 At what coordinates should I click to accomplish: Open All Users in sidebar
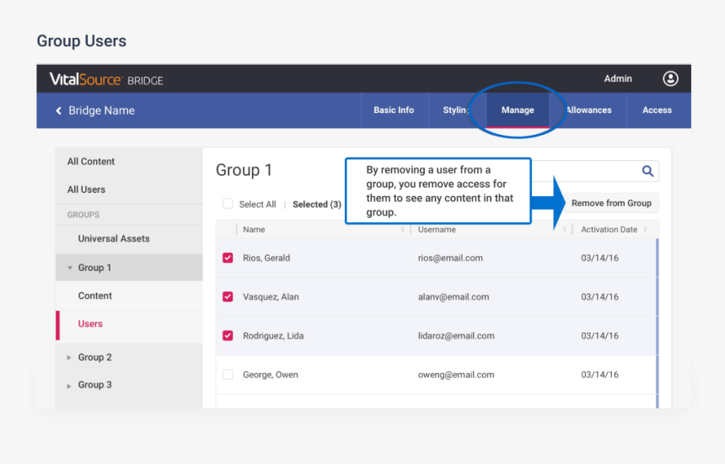[x=86, y=189]
